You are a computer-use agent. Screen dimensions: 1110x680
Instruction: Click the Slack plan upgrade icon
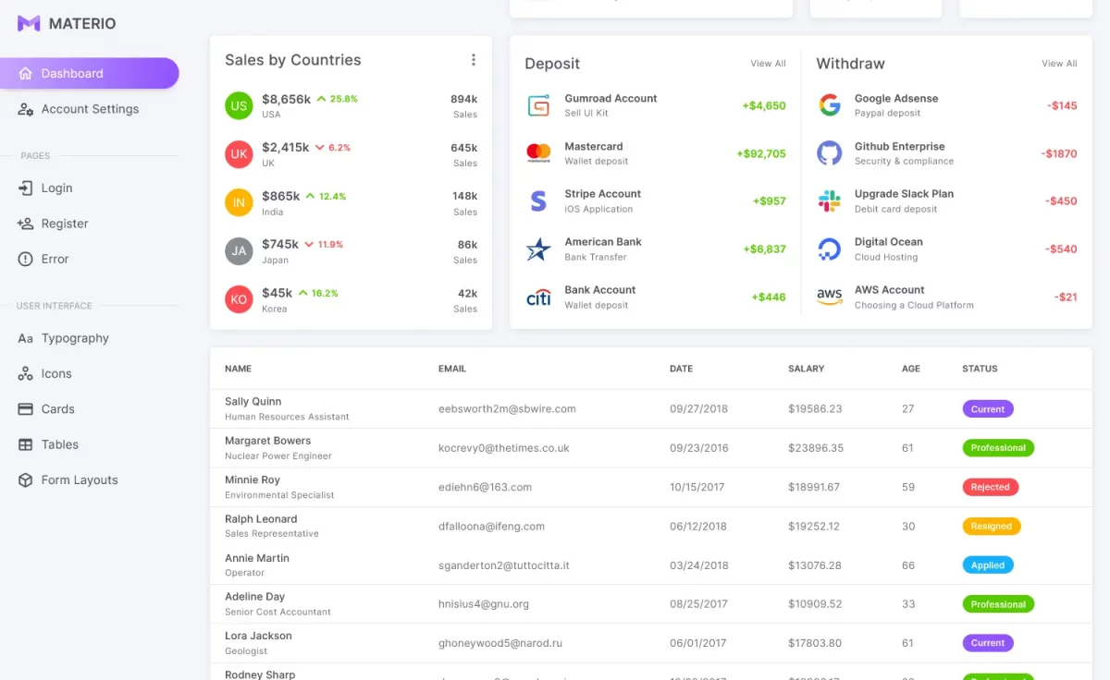pos(830,200)
